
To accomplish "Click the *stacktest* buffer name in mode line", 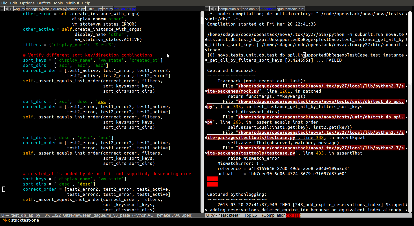I will (x=229, y=215).
